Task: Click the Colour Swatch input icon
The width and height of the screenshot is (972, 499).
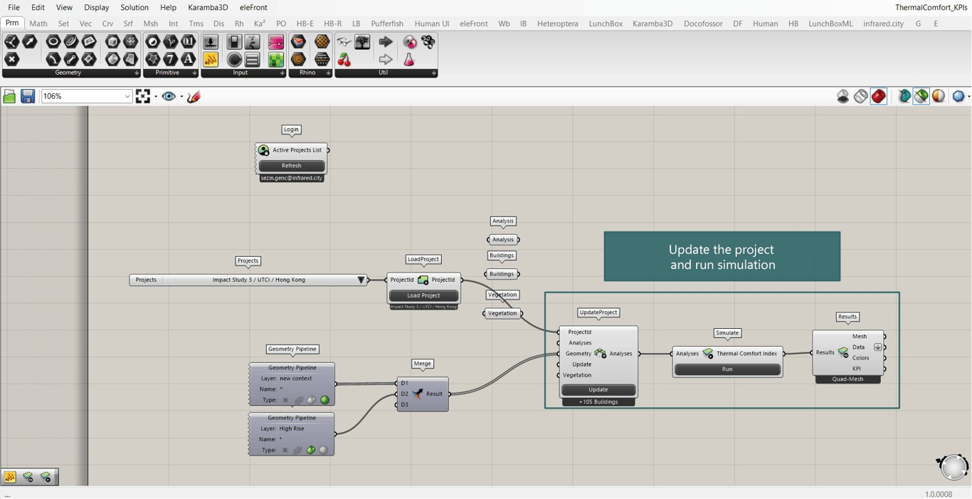Action: [275, 42]
